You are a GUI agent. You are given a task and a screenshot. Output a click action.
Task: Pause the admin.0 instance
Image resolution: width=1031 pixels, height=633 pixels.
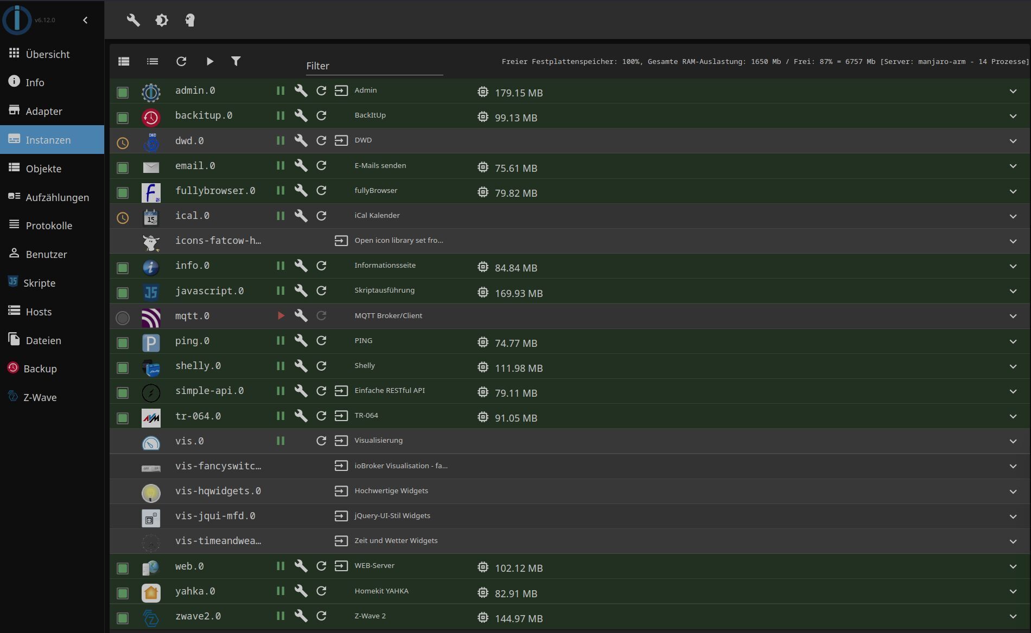coord(281,91)
